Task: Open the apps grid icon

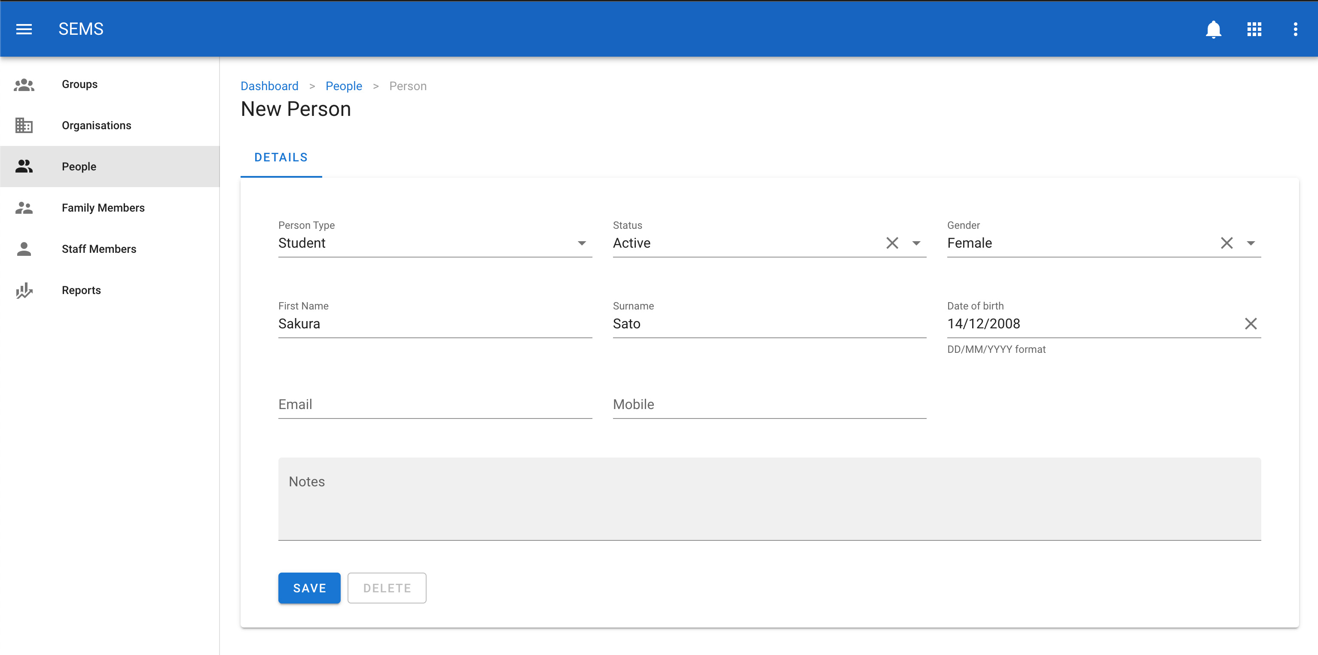Action: click(1254, 29)
